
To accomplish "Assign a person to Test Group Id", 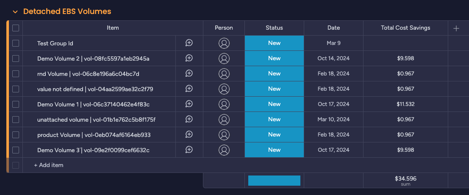I will (224, 43).
